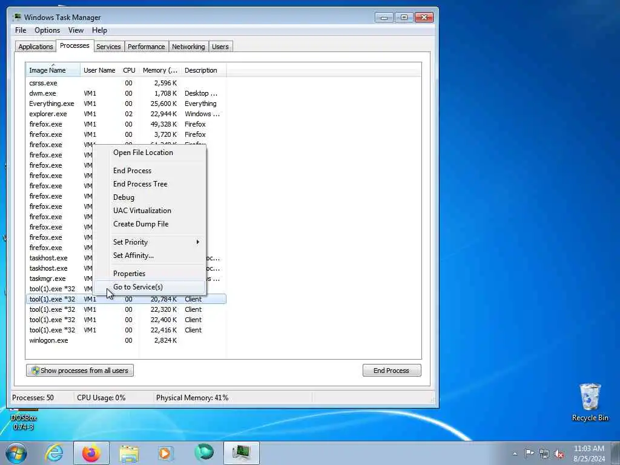Switch to the Services tab
Viewport: 620px width, 465px height.
click(x=108, y=47)
